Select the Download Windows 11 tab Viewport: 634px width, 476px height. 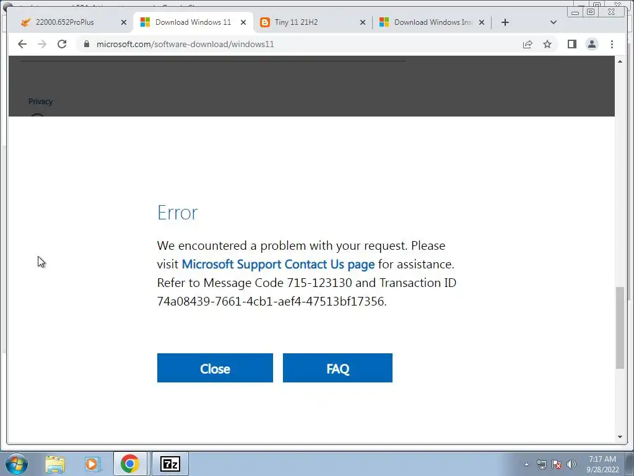point(193,22)
